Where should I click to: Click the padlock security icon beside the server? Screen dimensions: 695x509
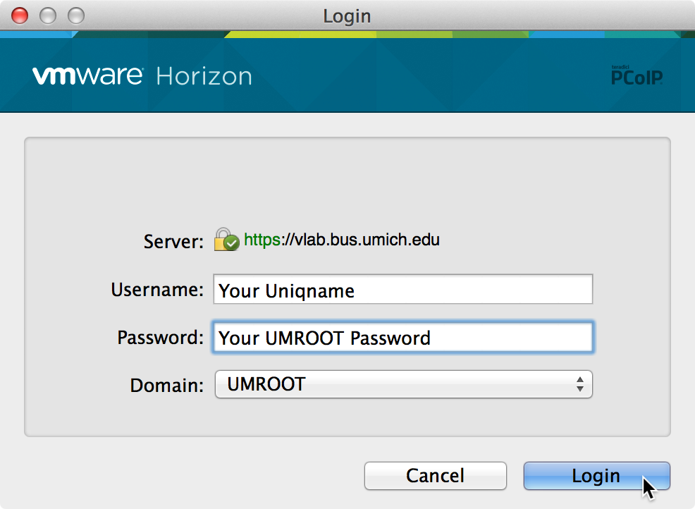tap(226, 240)
